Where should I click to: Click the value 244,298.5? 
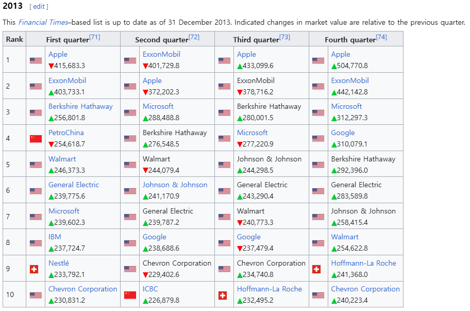click(258, 170)
